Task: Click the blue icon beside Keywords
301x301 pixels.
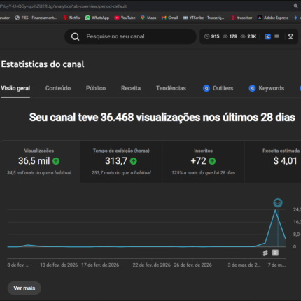Action: coord(252,88)
